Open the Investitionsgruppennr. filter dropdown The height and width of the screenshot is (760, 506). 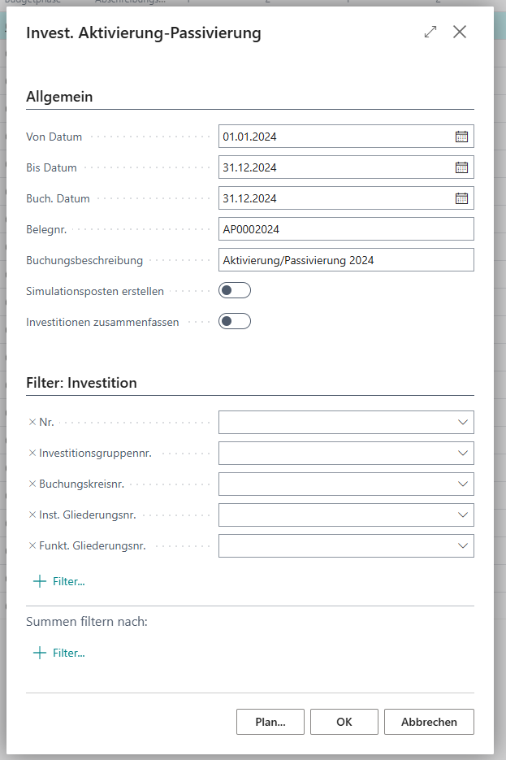462,454
